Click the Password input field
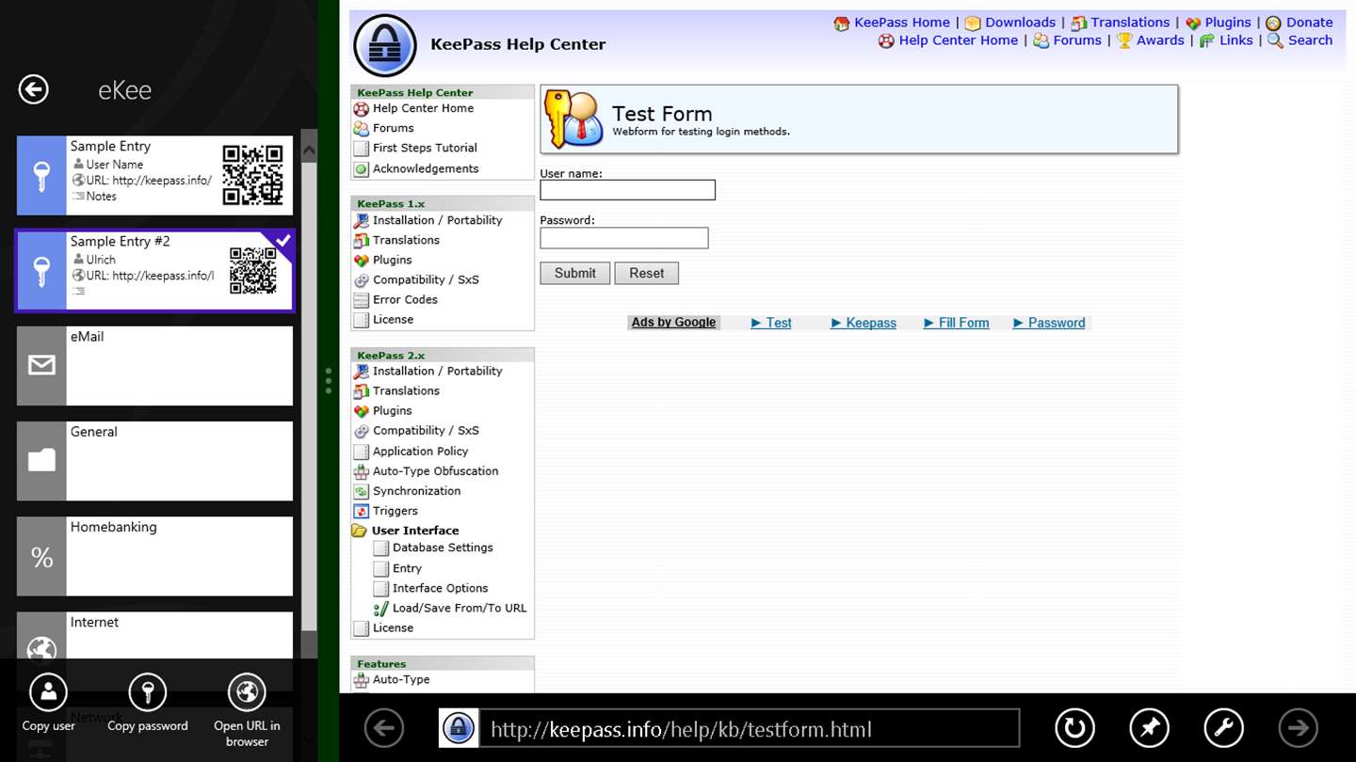 [623, 238]
